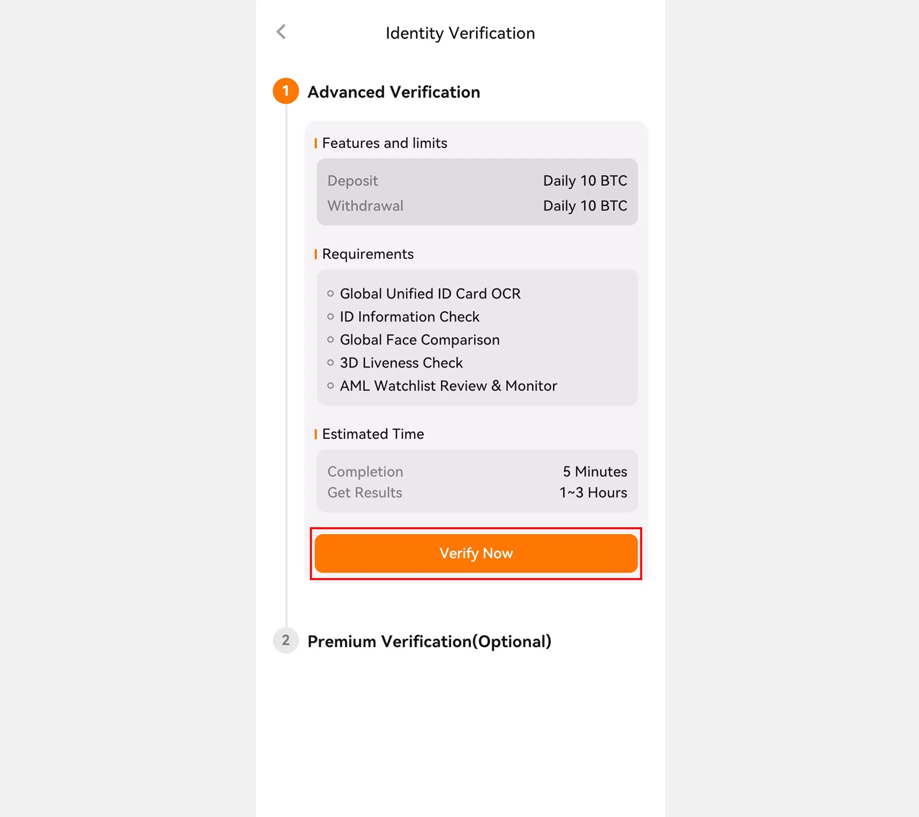Click the Features and limits section label
The width and height of the screenshot is (919, 817).
pos(384,143)
